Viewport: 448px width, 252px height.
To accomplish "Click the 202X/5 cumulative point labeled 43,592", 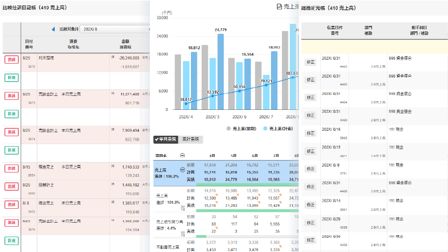I will click(213, 96).
